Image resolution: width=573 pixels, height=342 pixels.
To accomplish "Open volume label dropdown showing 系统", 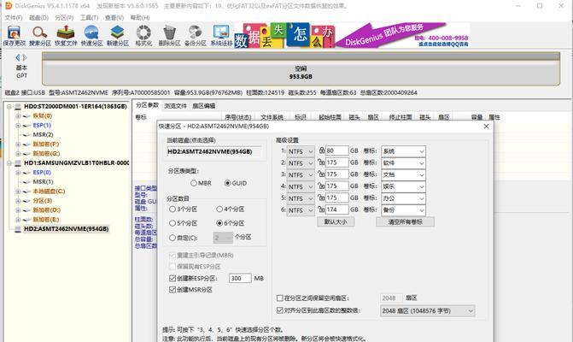I will tap(403, 151).
